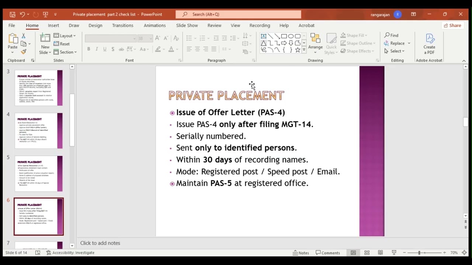Image resolution: width=472 pixels, height=265 pixels.
Task: Click the Clear All Formatting icon
Action: [176, 38]
